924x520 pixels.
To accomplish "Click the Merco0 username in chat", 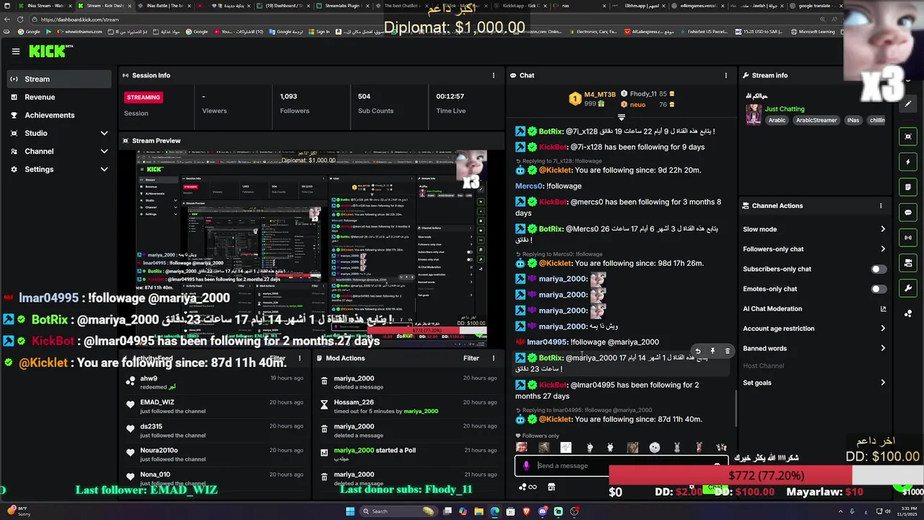I will click(529, 186).
